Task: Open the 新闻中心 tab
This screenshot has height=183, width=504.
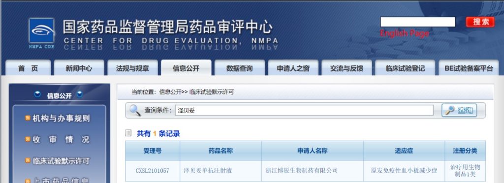Action: [79, 68]
